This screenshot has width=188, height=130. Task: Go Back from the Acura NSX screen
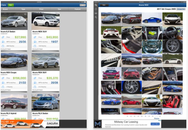coord(104,5)
